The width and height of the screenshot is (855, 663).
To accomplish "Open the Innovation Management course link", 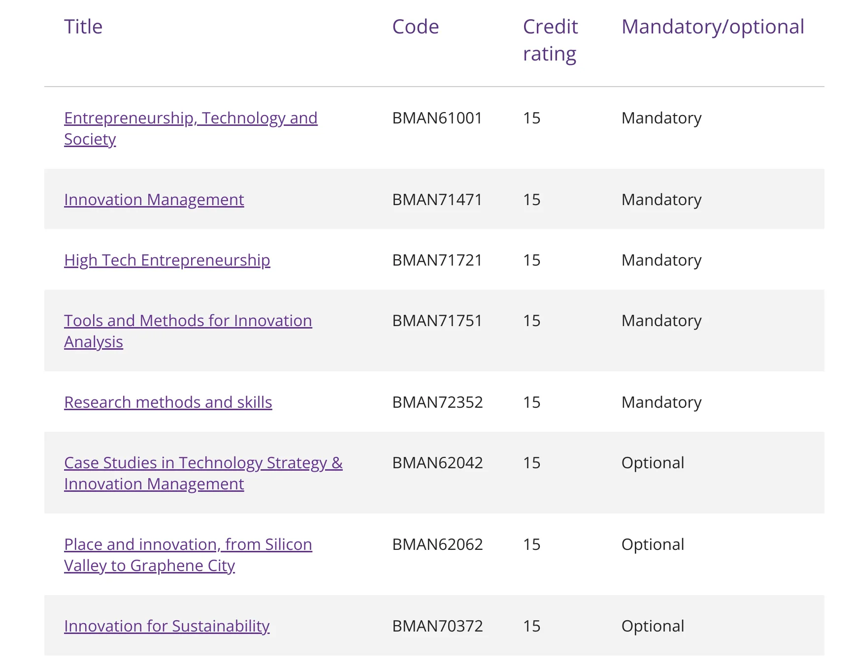I will click(154, 200).
